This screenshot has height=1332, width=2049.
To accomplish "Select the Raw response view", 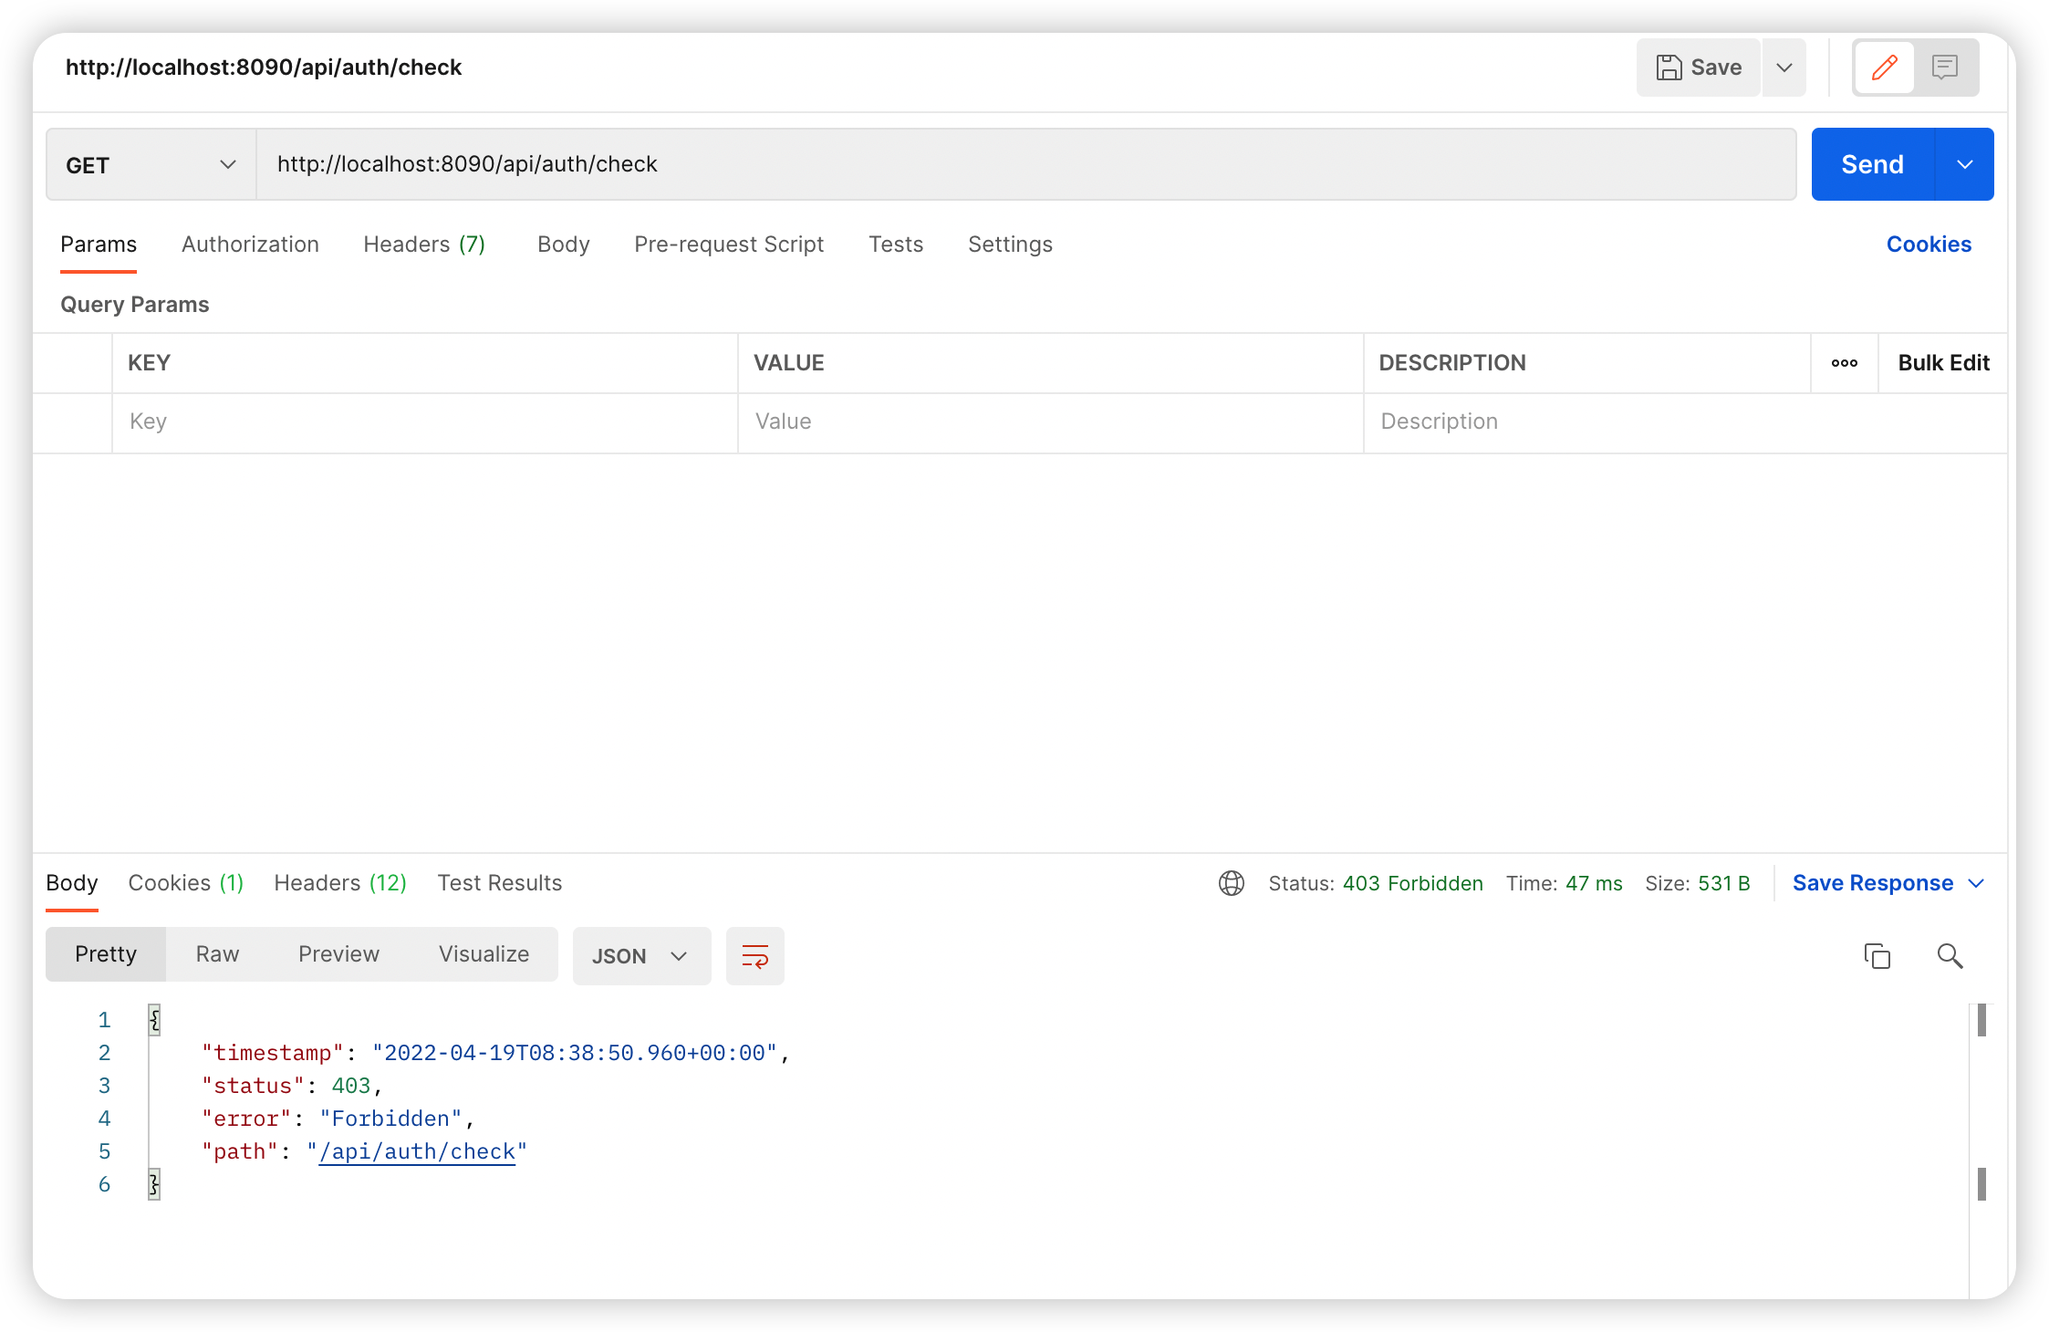I will [217, 954].
